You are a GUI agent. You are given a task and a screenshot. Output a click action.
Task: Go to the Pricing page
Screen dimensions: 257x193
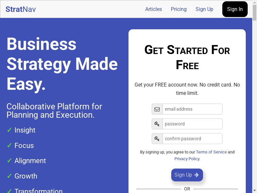tap(179, 9)
